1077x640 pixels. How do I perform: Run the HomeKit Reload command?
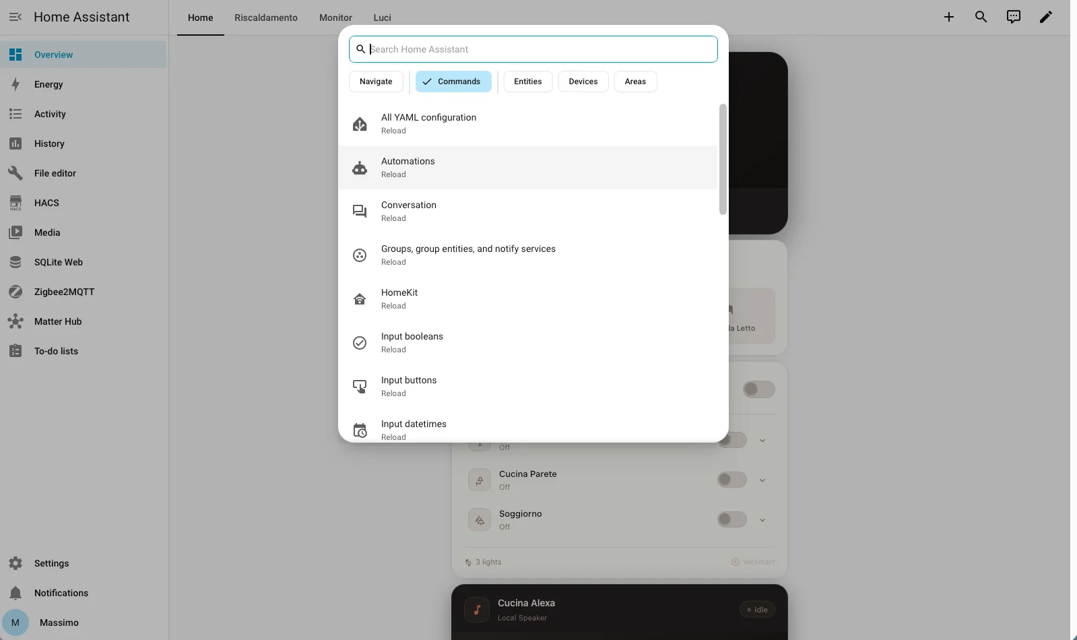click(528, 299)
